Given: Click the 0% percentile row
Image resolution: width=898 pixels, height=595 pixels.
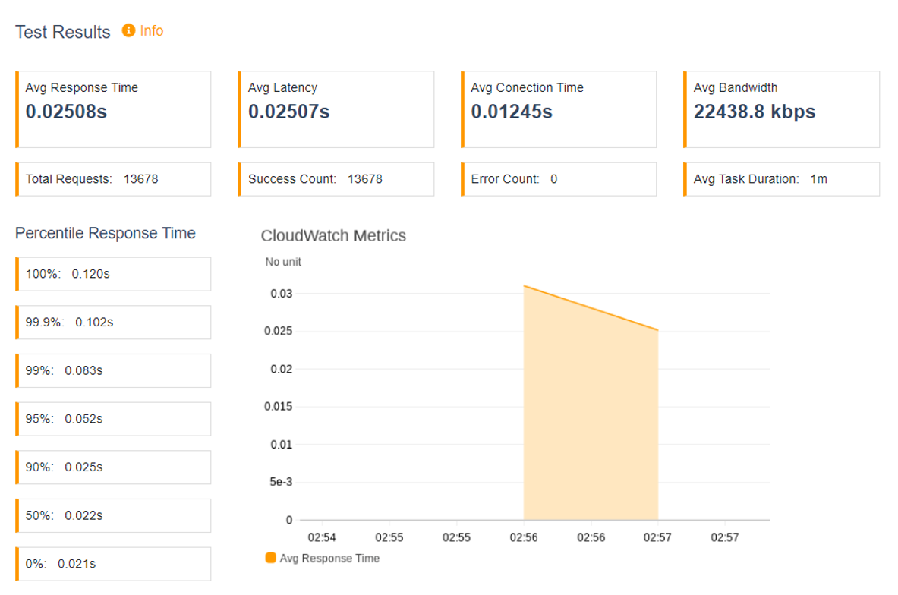Looking at the screenshot, I should pyautogui.click(x=113, y=564).
